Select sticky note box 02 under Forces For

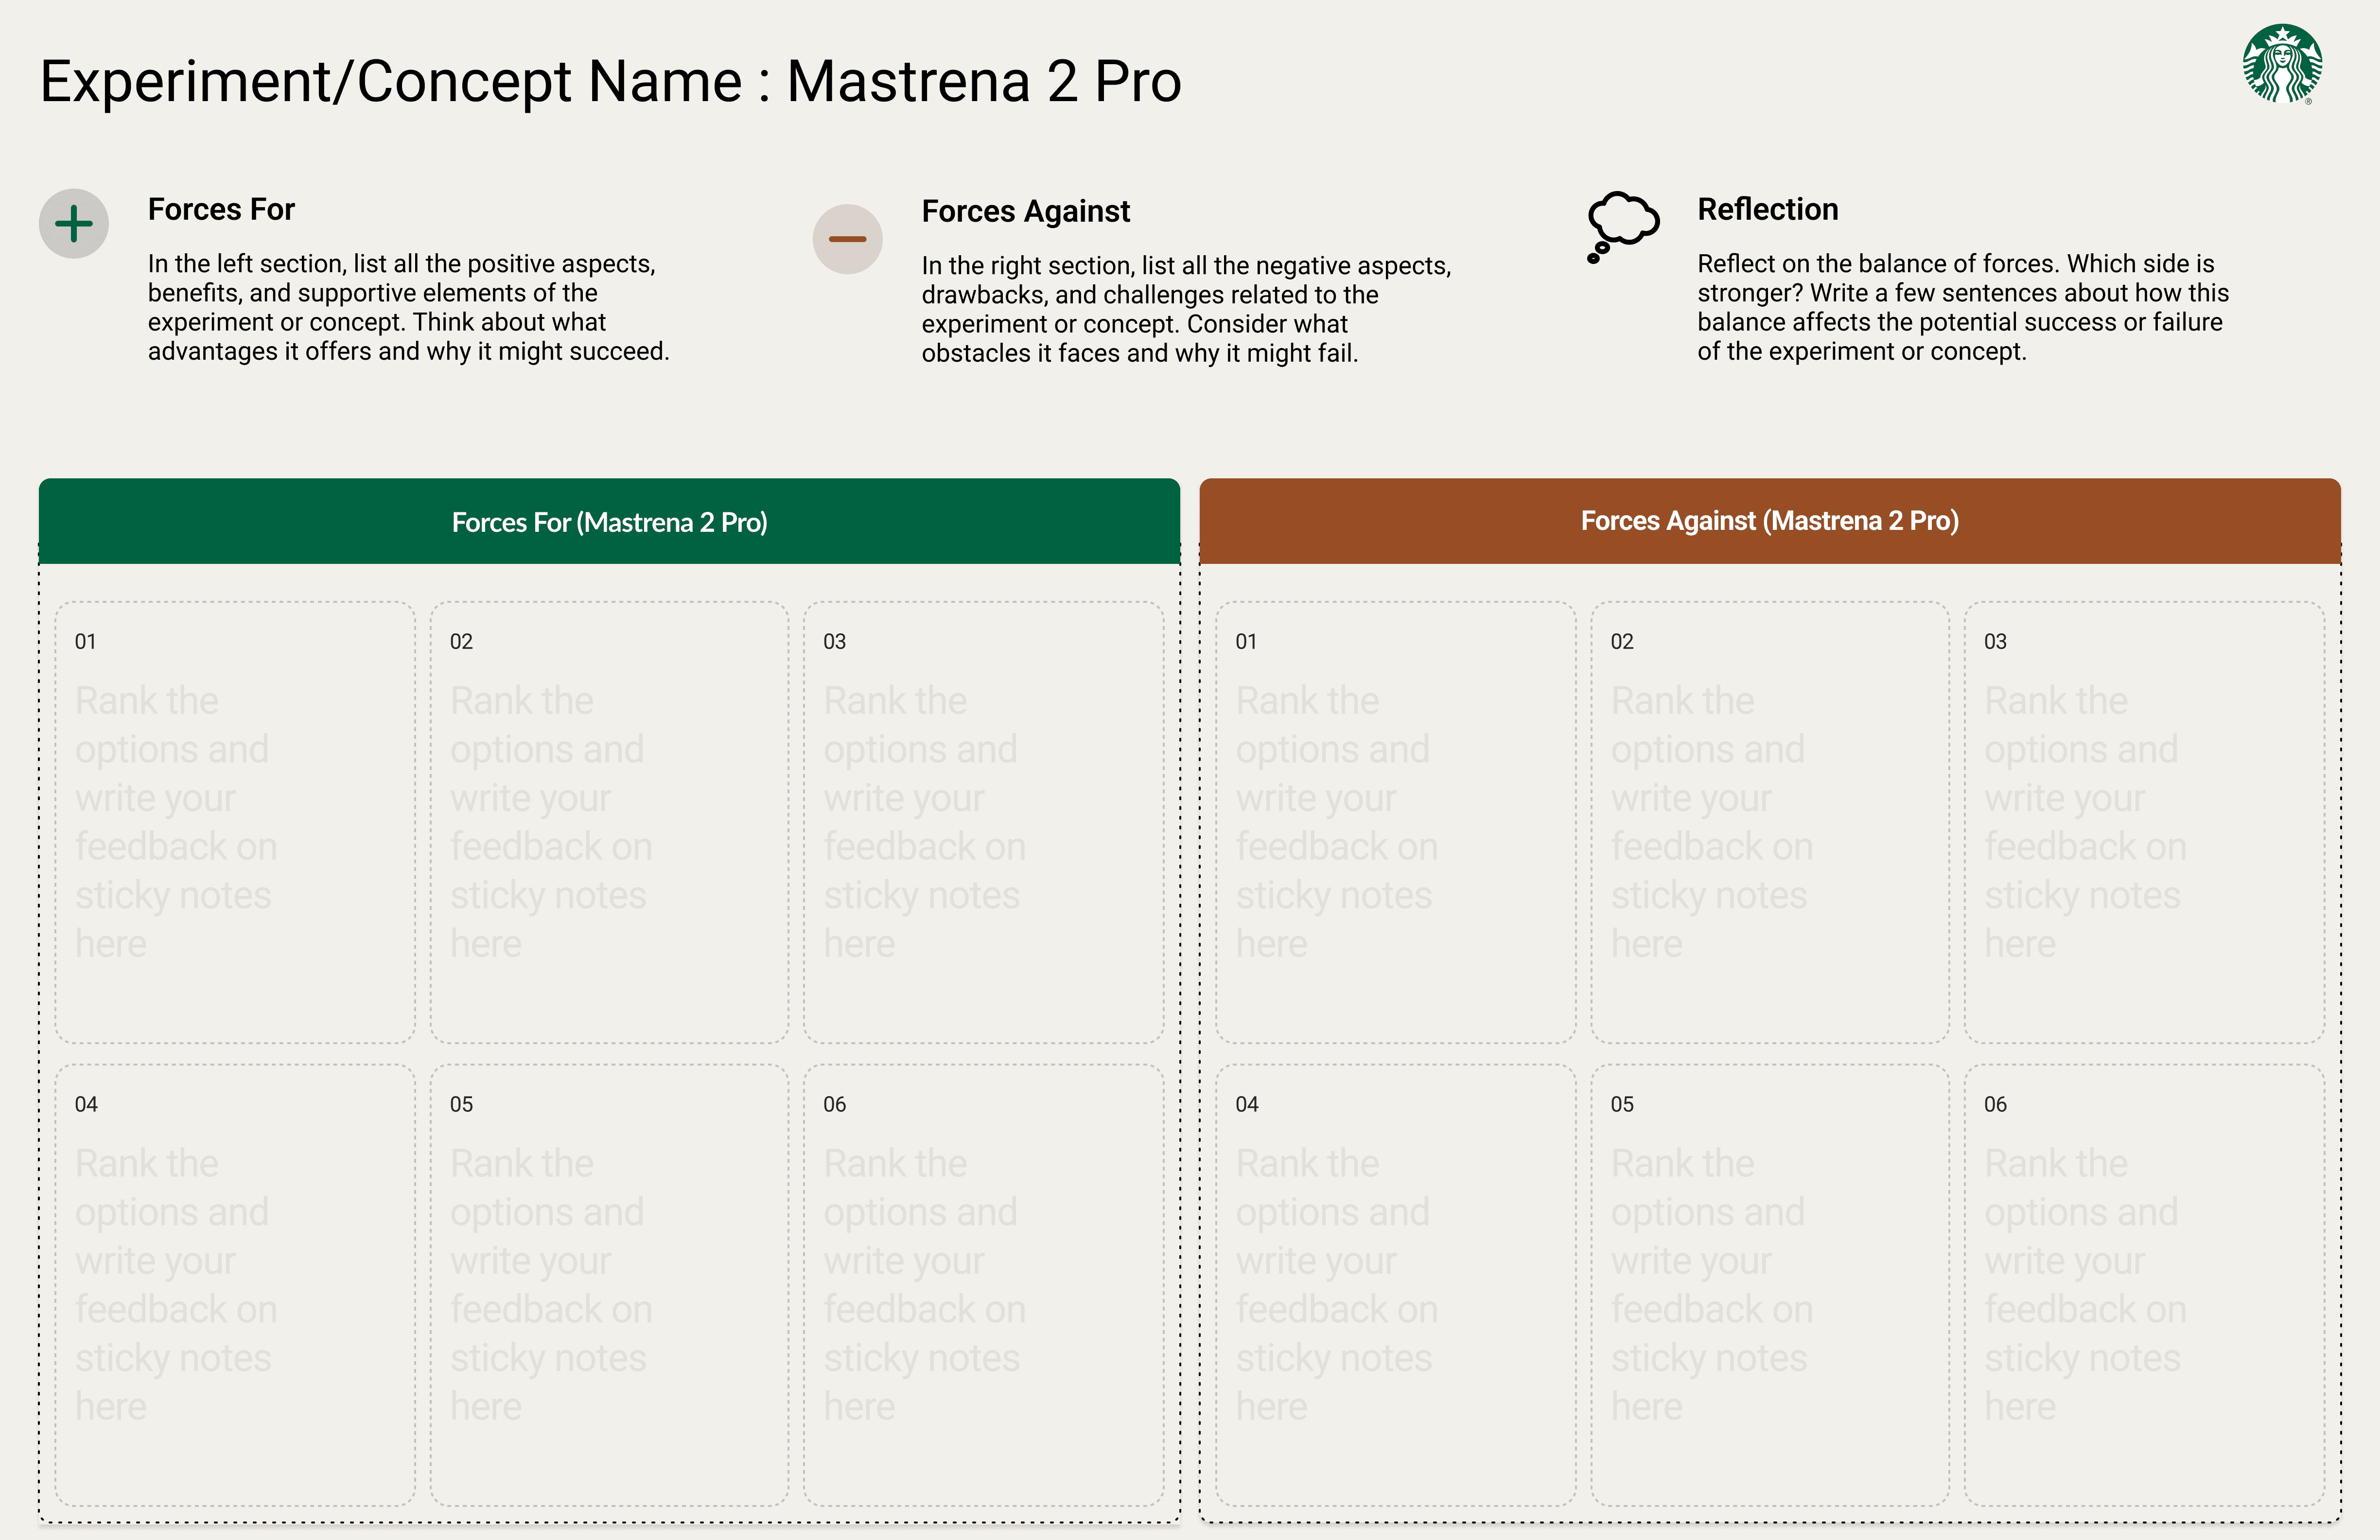click(609, 822)
